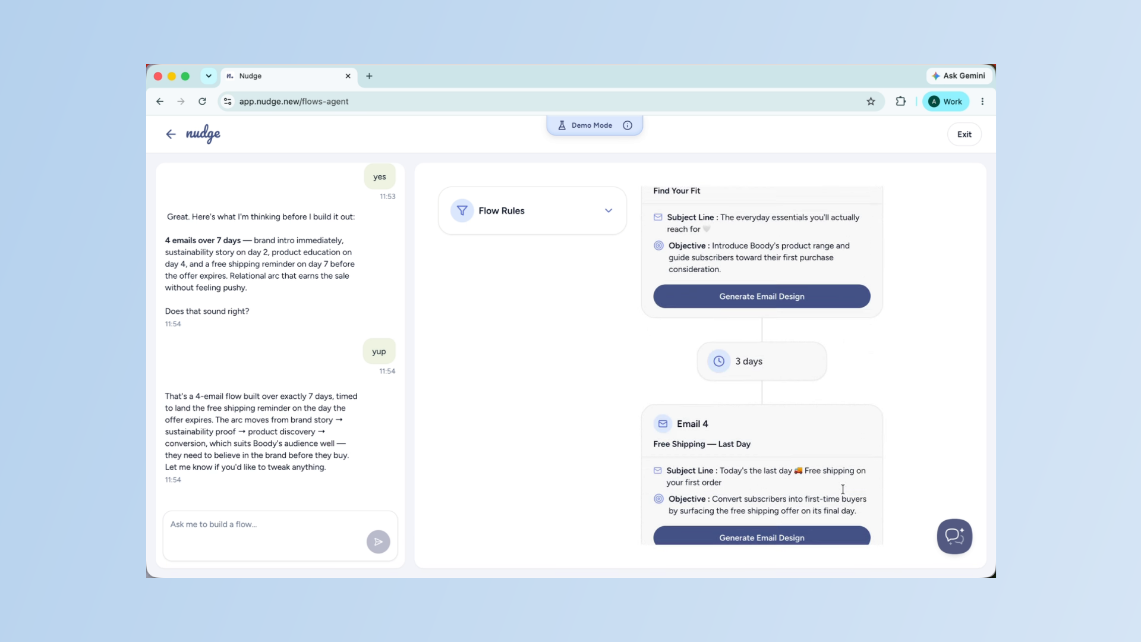The image size is (1141, 642).
Task: Select the Nudge browser tab
Action: 289,76
